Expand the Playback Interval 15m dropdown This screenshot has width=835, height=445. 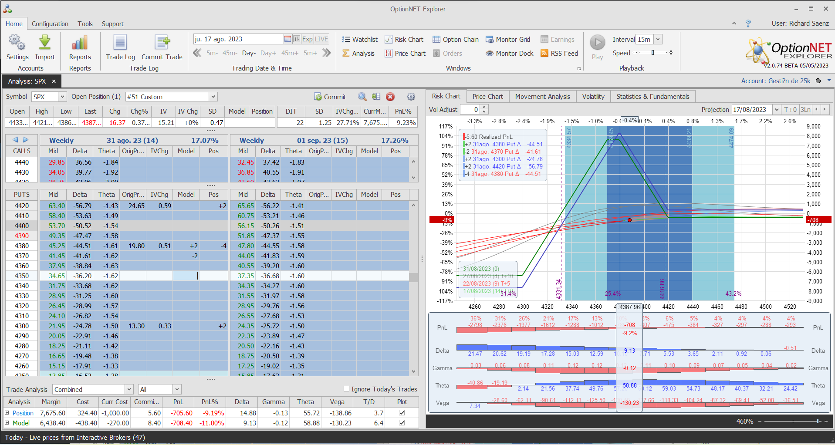tap(658, 39)
